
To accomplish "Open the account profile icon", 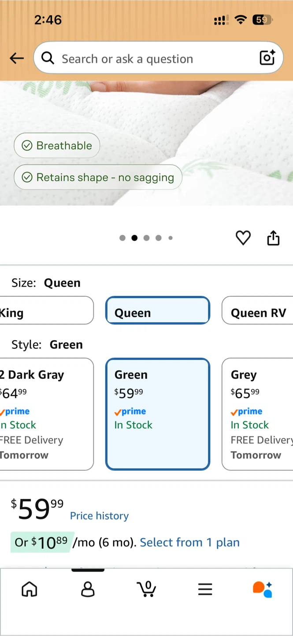I will click(88, 589).
